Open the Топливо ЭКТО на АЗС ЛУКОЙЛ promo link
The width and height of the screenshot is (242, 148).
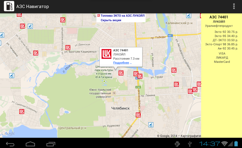(x=123, y=16)
